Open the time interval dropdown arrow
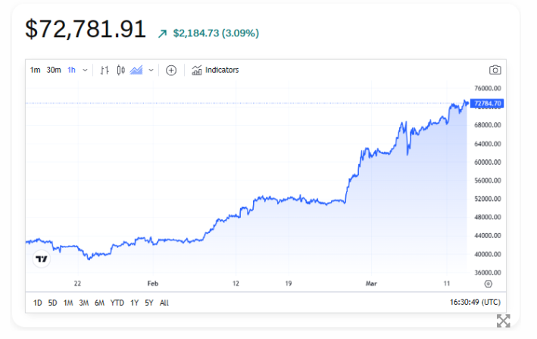 pyautogui.click(x=85, y=71)
